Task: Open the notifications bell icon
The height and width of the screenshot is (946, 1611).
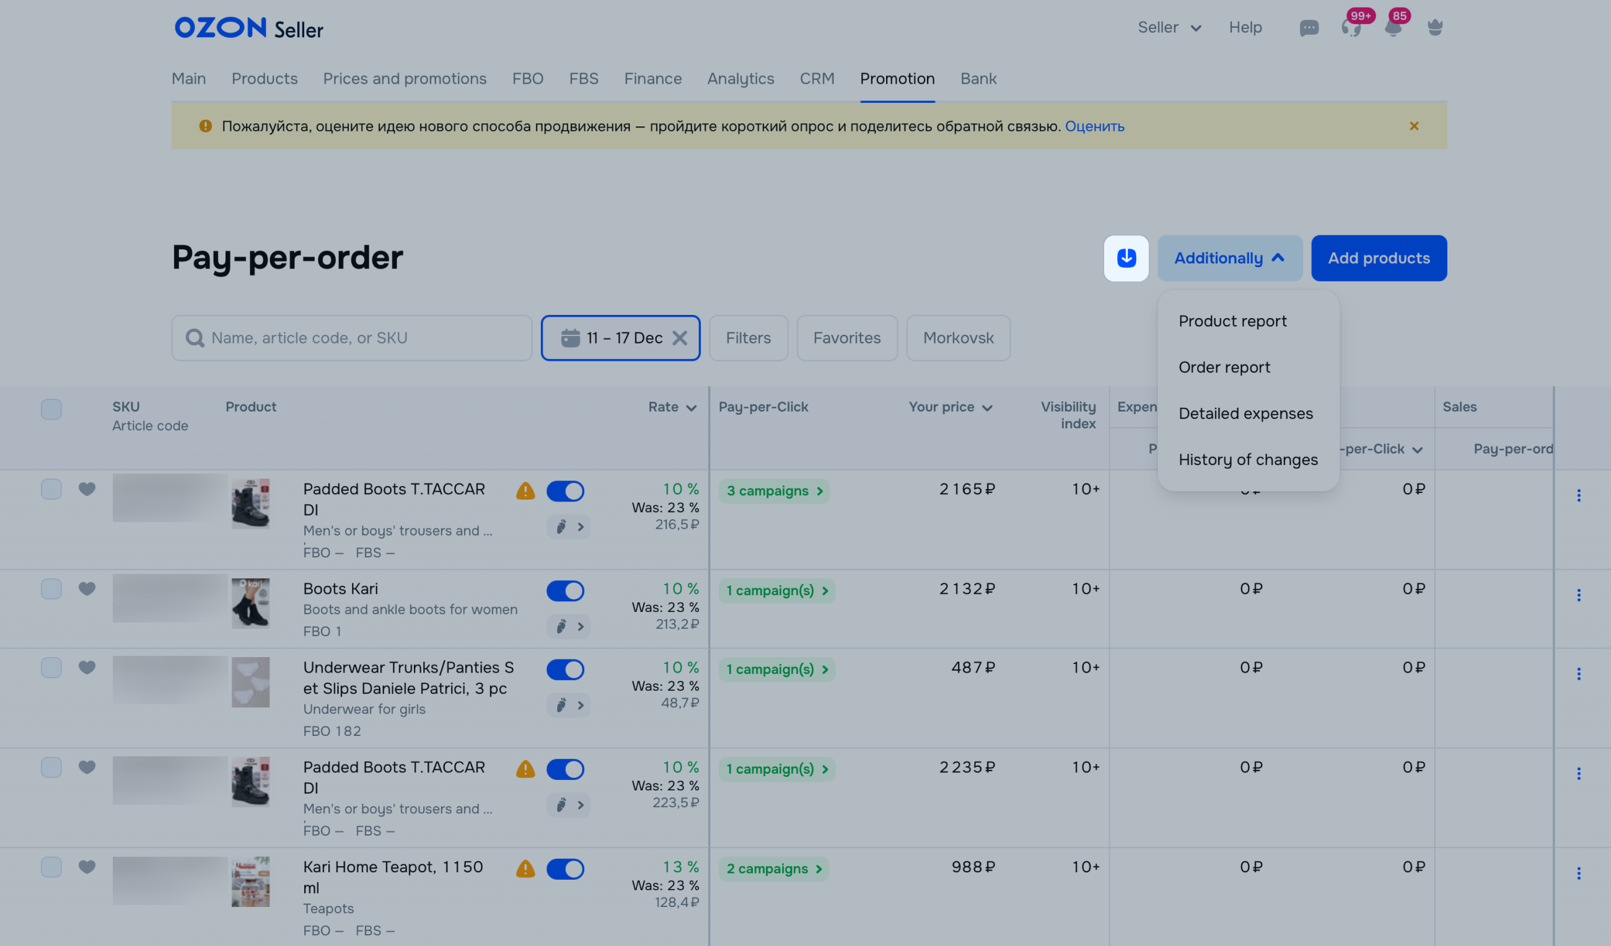Action: pos(1393,27)
